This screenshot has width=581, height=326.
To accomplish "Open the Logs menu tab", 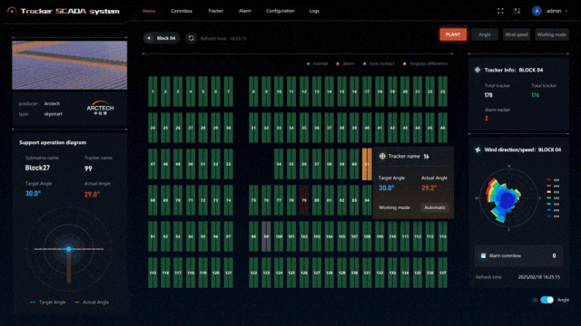I will click(x=314, y=11).
